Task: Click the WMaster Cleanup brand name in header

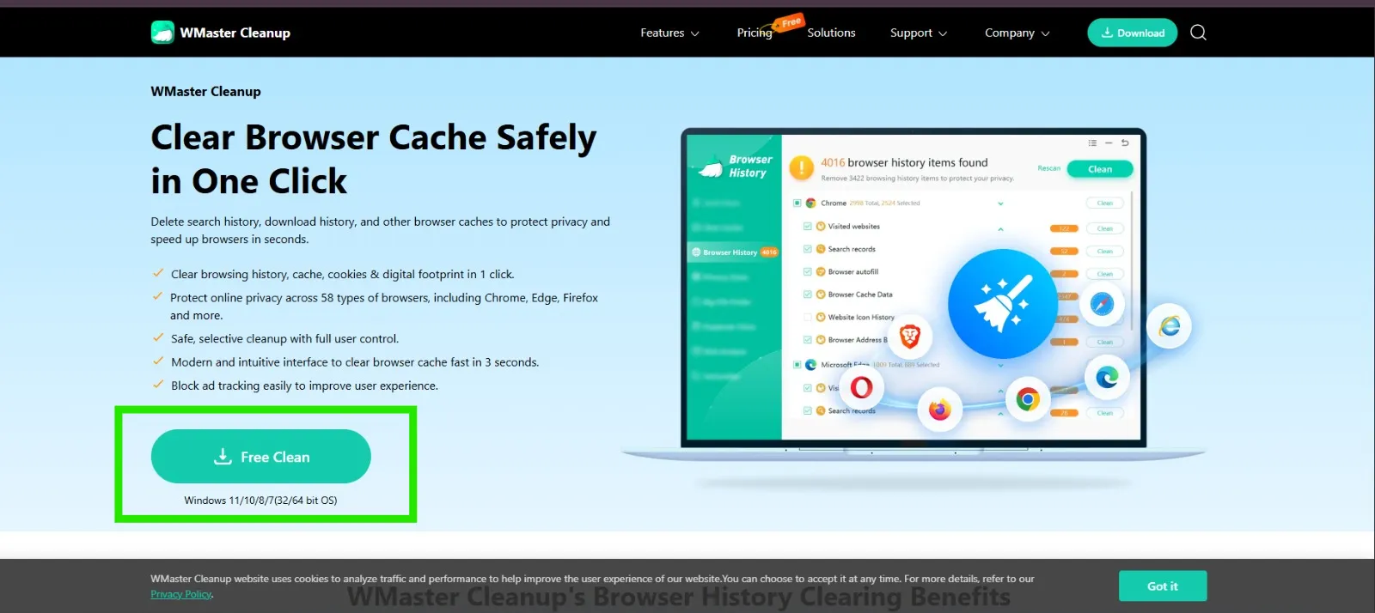Action: (x=235, y=33)
